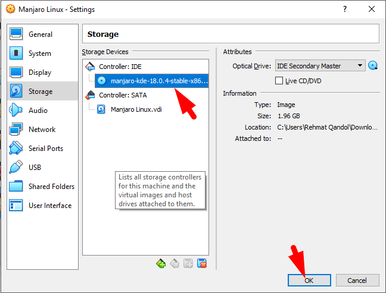This screenshot has width=386, height=293.
Task: Click the SATA controller icon
Action: pyautogui.click(x=91, y=94)
